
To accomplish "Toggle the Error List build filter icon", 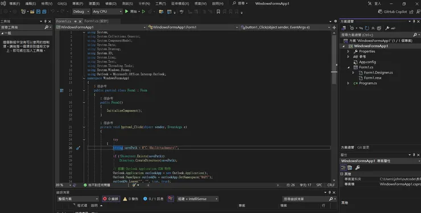I will [171, 199].
